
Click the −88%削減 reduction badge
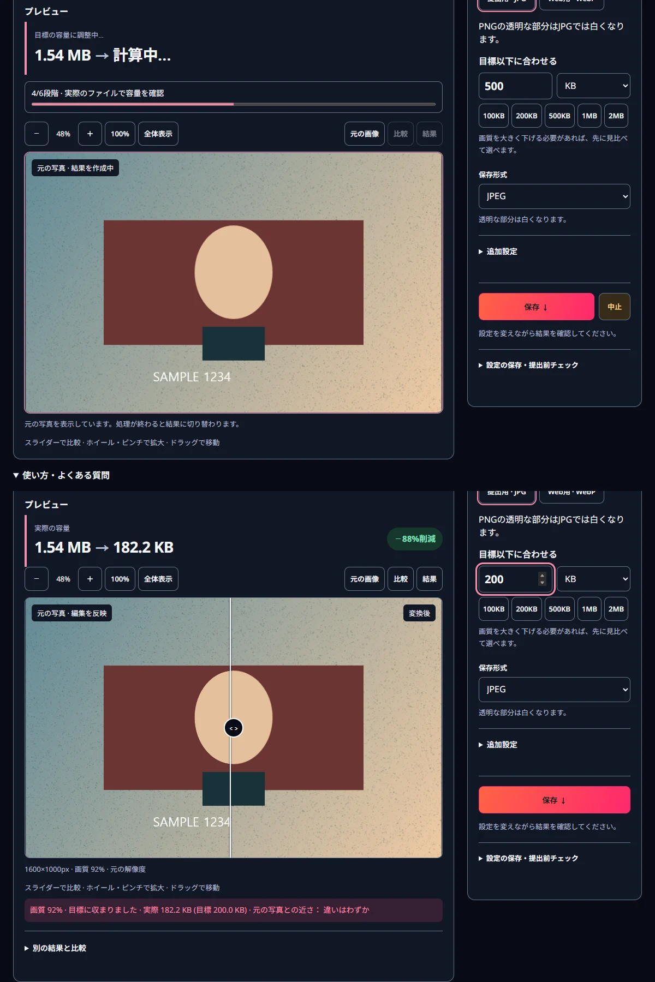click(415, 539)
